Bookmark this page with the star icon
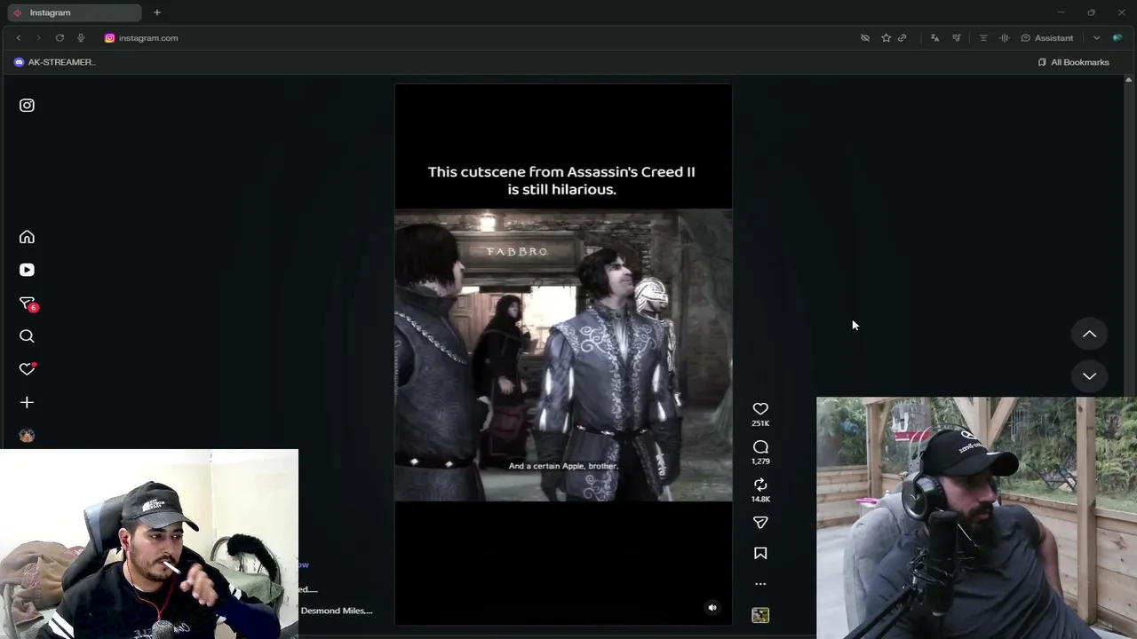 [x=886, y=38]
